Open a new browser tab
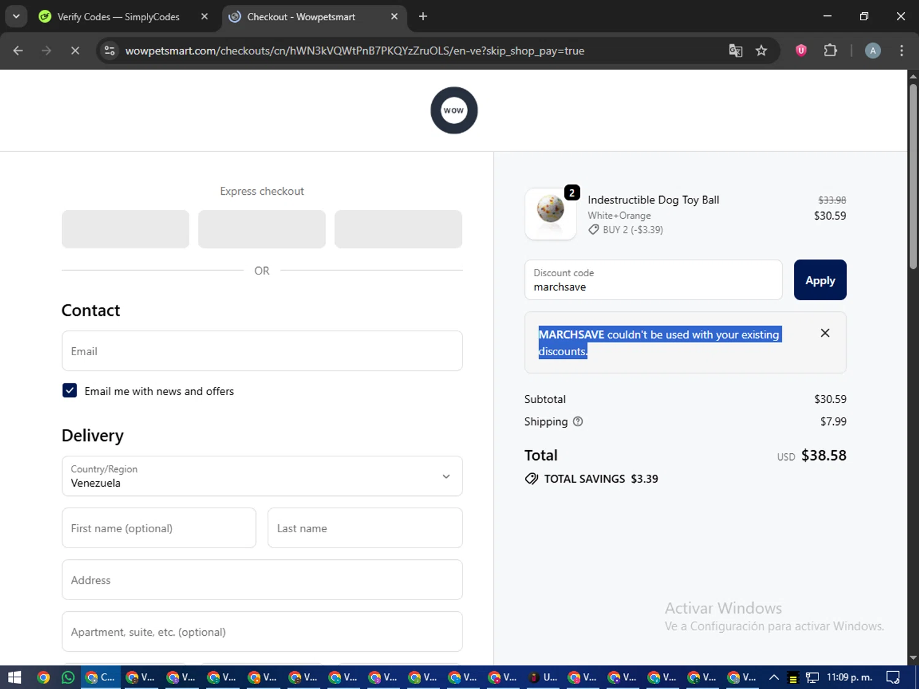 (423, 17)
